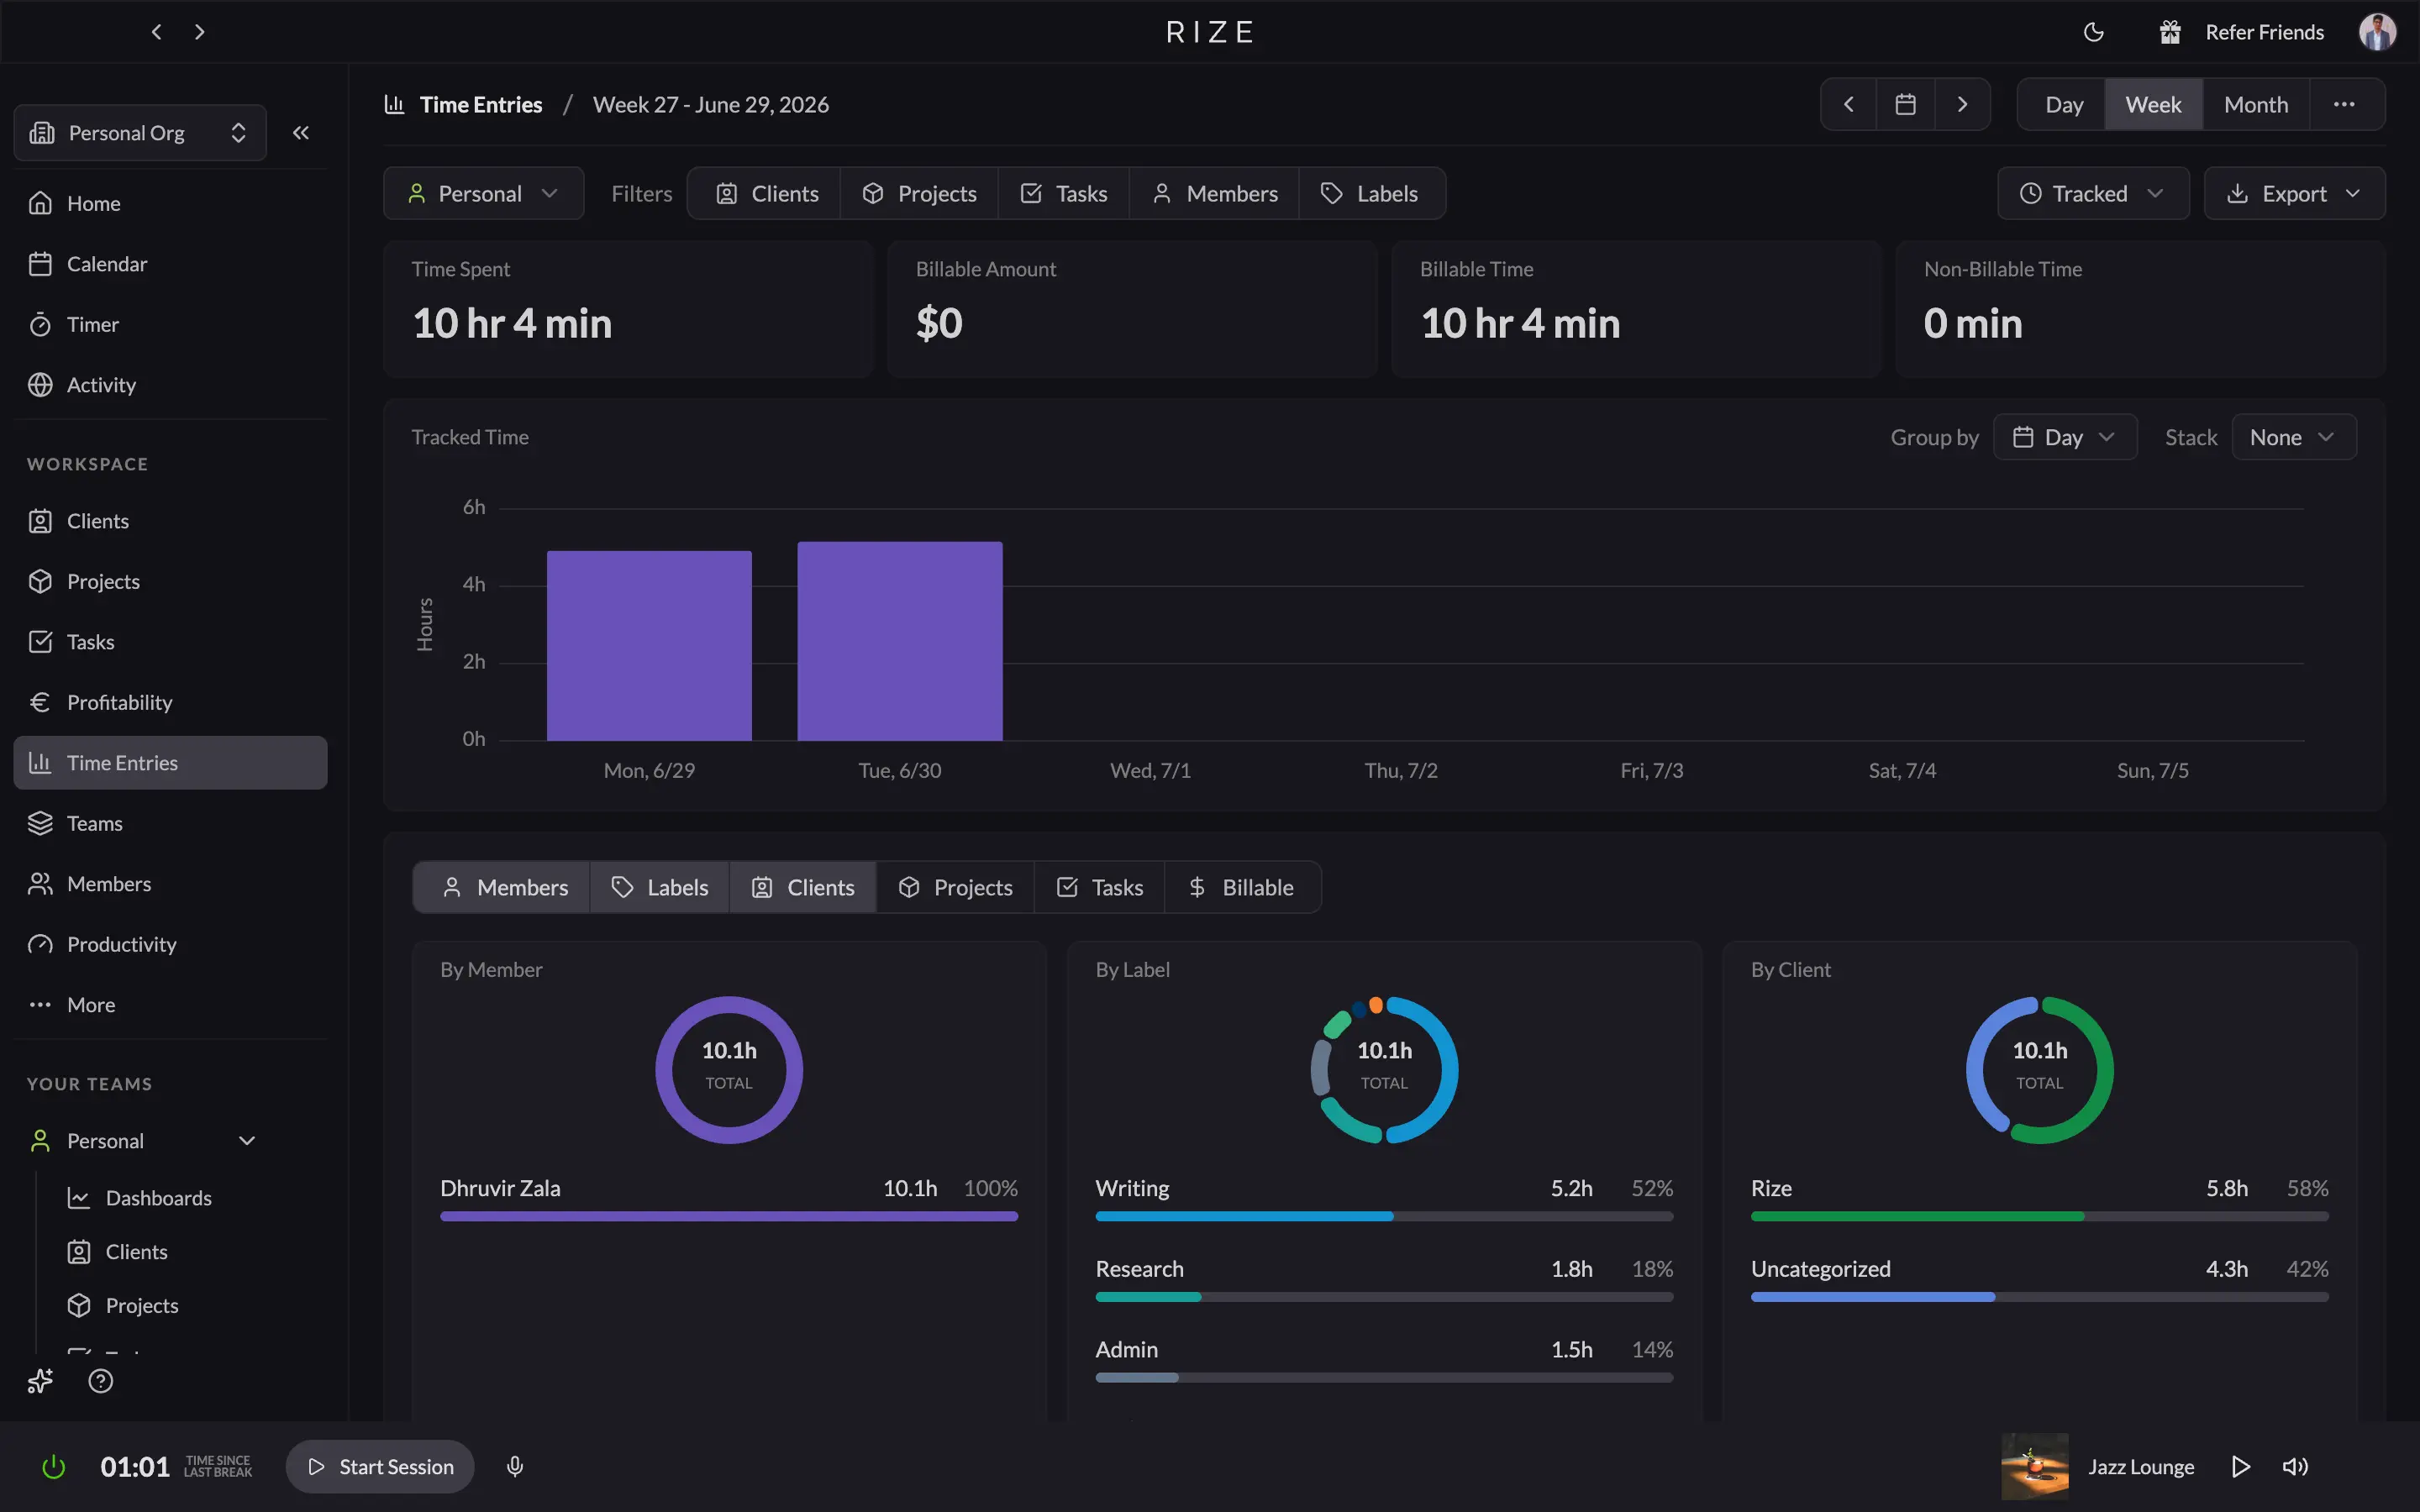The height and width of the screenshot is (1512, 2420).
Task: Go to previous week
Action: [x=1849, y=104]
